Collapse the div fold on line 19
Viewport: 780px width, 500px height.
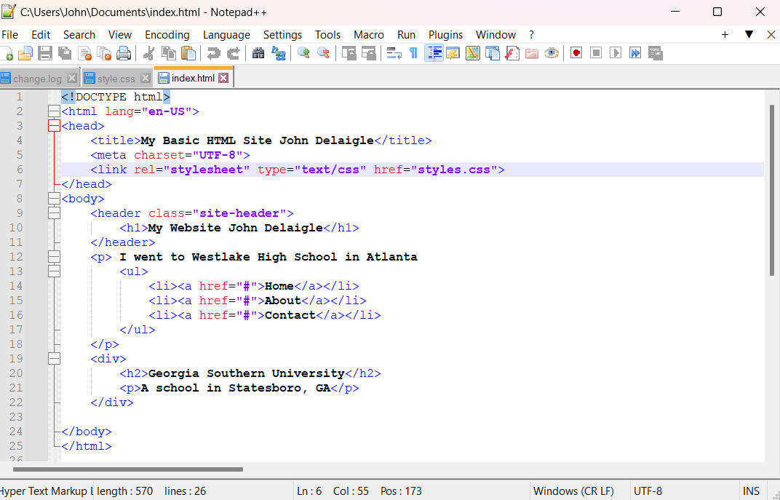54,358
